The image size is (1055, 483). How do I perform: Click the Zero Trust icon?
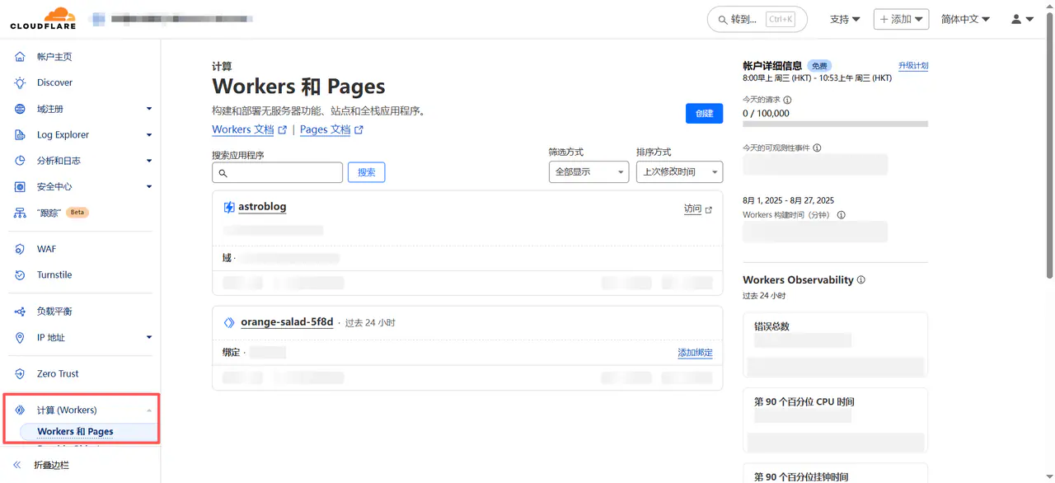tap(20, 373)
